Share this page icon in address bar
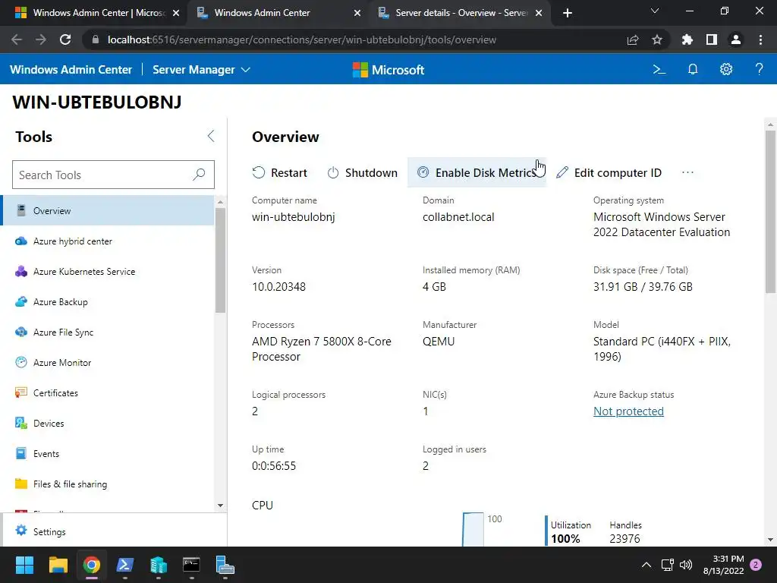 (633, 39)
